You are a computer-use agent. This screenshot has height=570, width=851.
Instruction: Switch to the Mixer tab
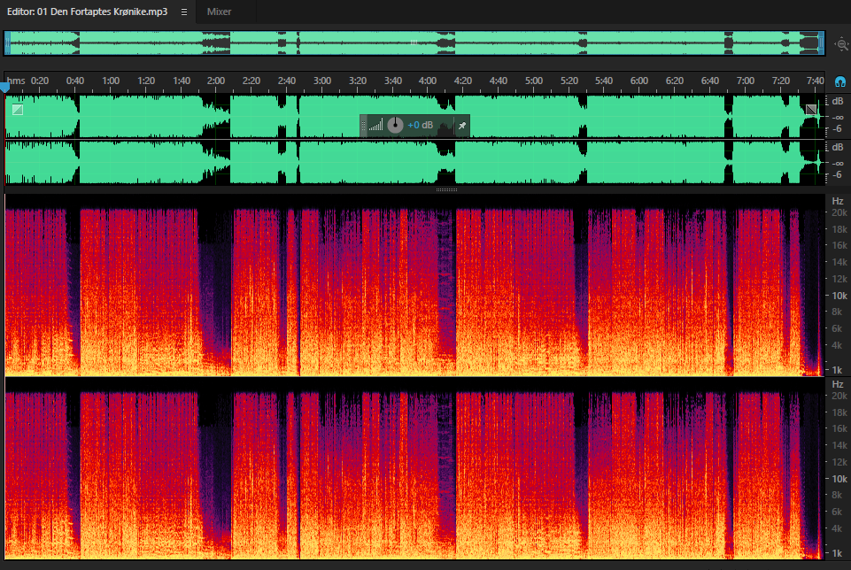(220, 12)
